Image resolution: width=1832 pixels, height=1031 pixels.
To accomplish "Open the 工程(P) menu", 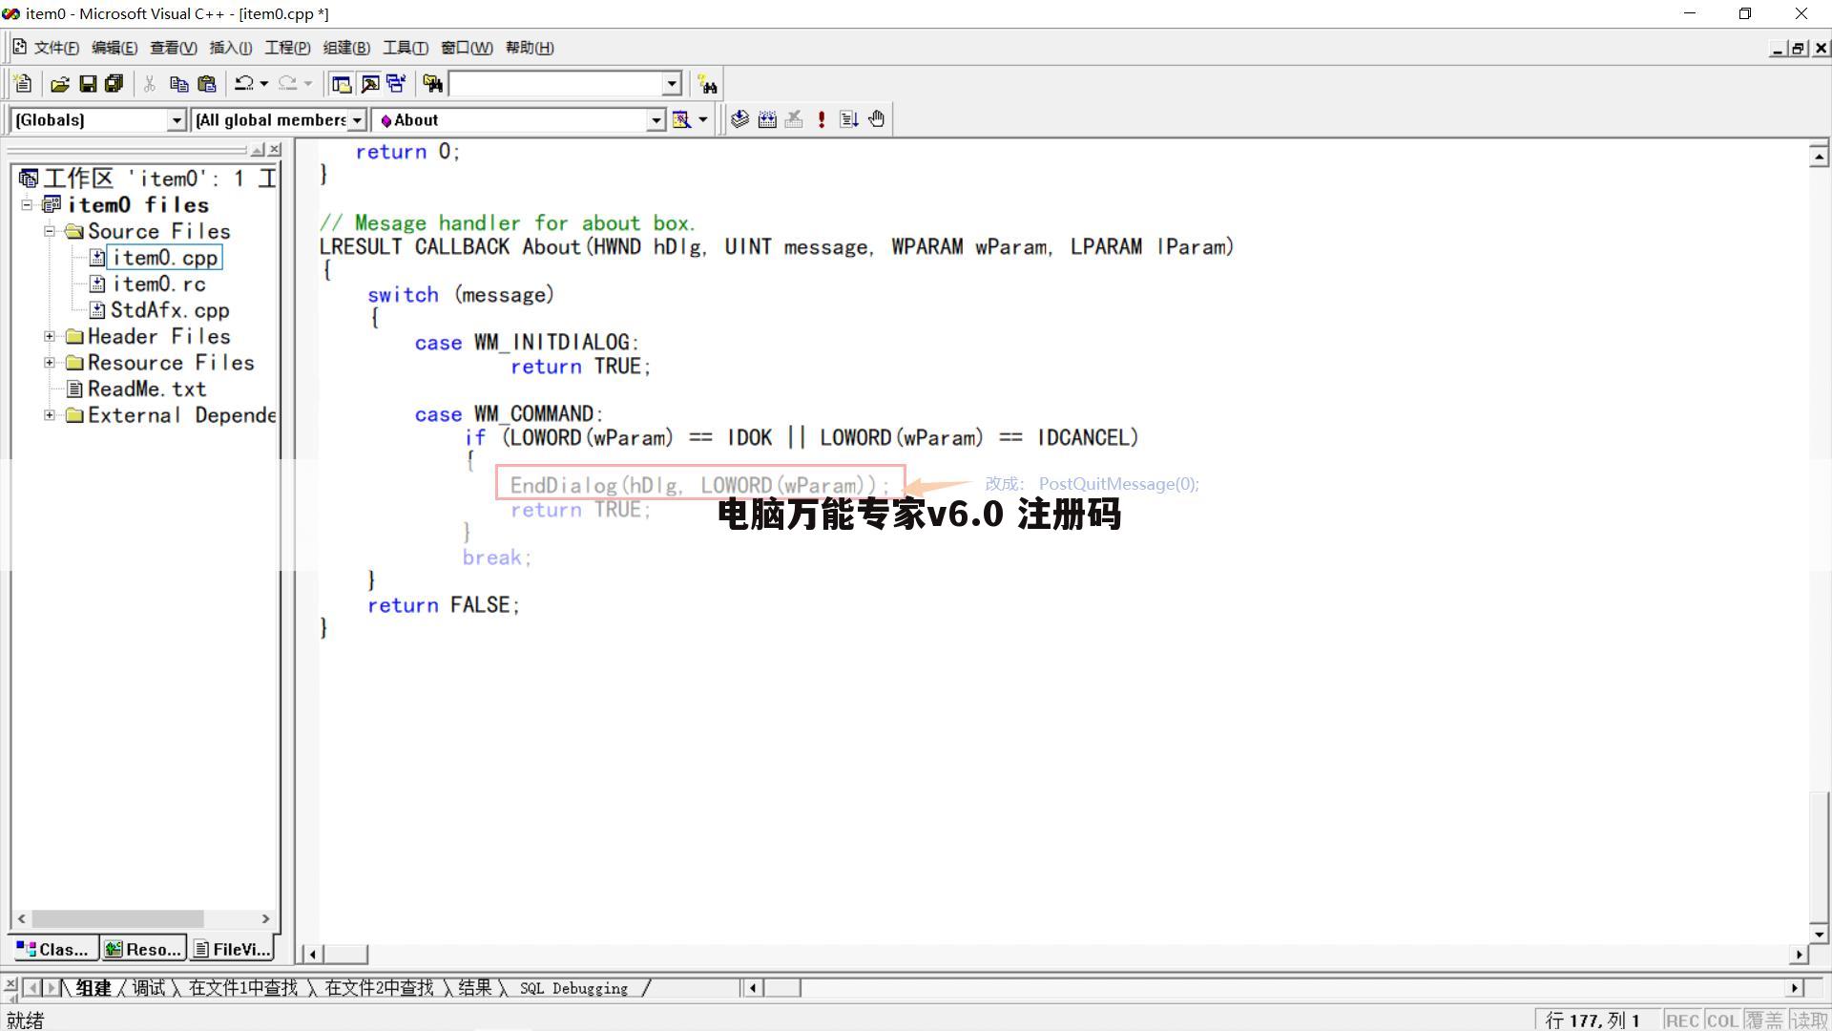I will [287, 48].
